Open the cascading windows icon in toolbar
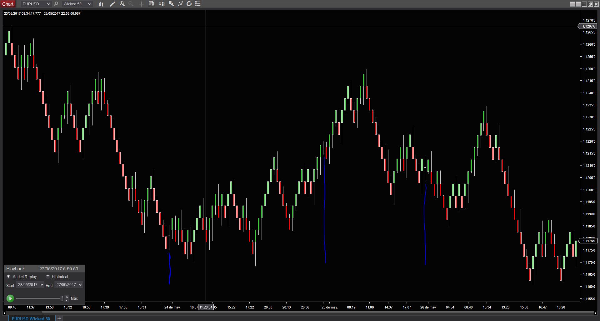This screenshot has width=600, height=321. click(x=171, y=4)
